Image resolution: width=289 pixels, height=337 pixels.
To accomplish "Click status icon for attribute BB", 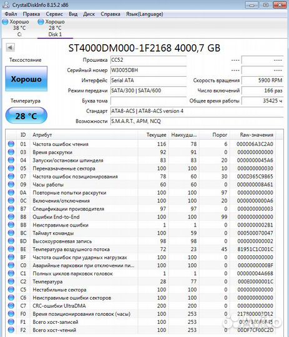I will tap(11, 225).
